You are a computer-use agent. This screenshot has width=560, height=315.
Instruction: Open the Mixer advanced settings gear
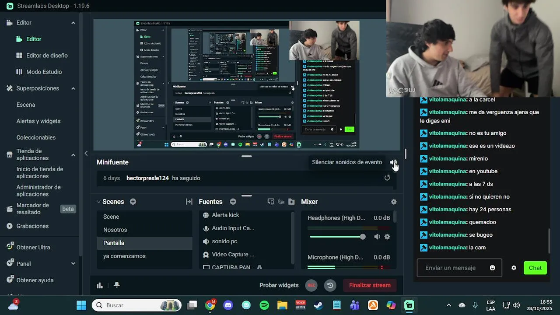pyautogui.click(x=394, y=202)
